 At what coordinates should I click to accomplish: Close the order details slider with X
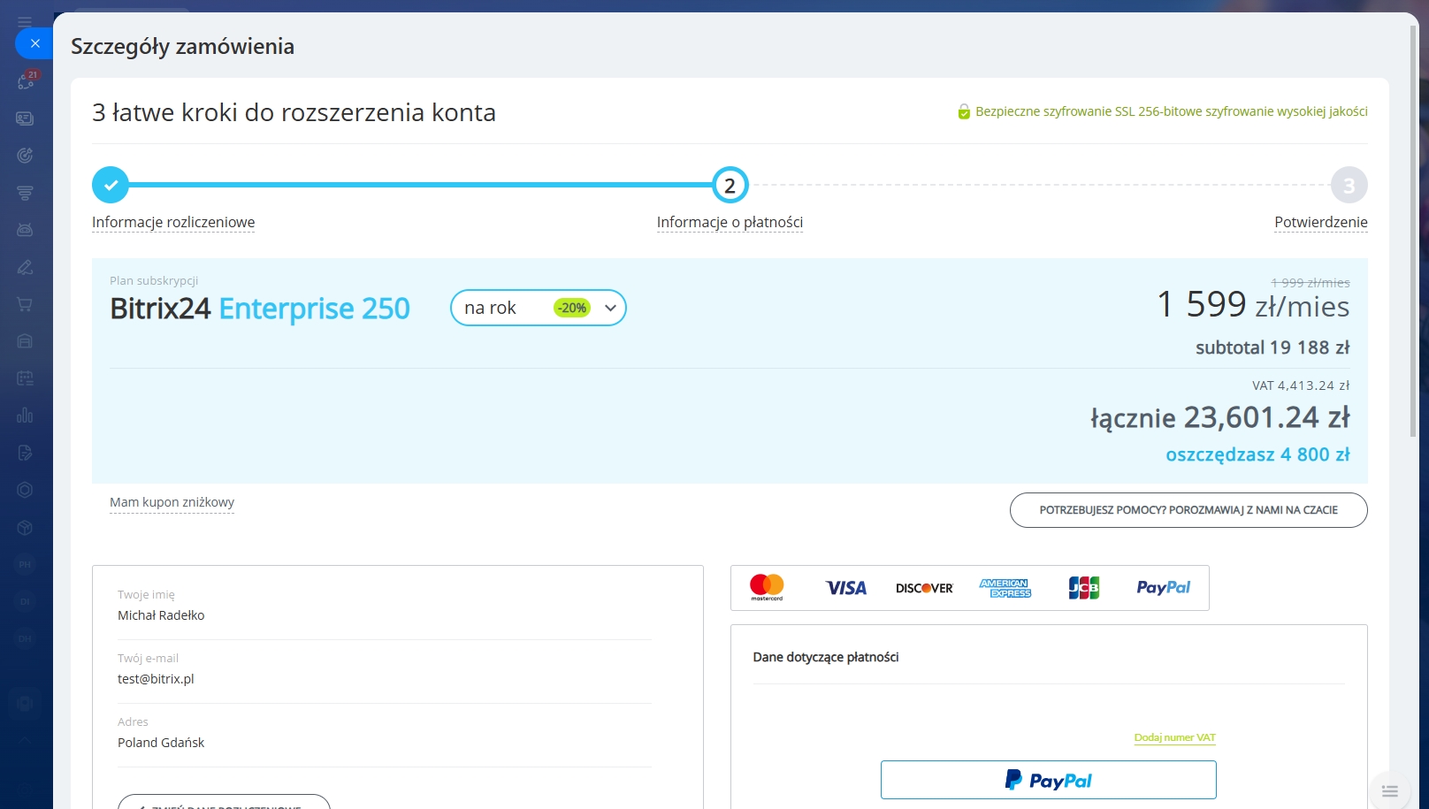pyautogui.click(x=34, y=43)
